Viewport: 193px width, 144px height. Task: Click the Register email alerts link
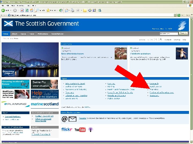(83, 118)
